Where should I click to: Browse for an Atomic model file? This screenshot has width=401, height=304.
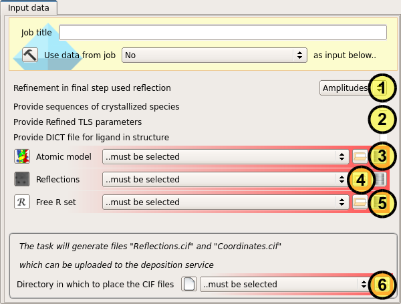coord(360,156)
